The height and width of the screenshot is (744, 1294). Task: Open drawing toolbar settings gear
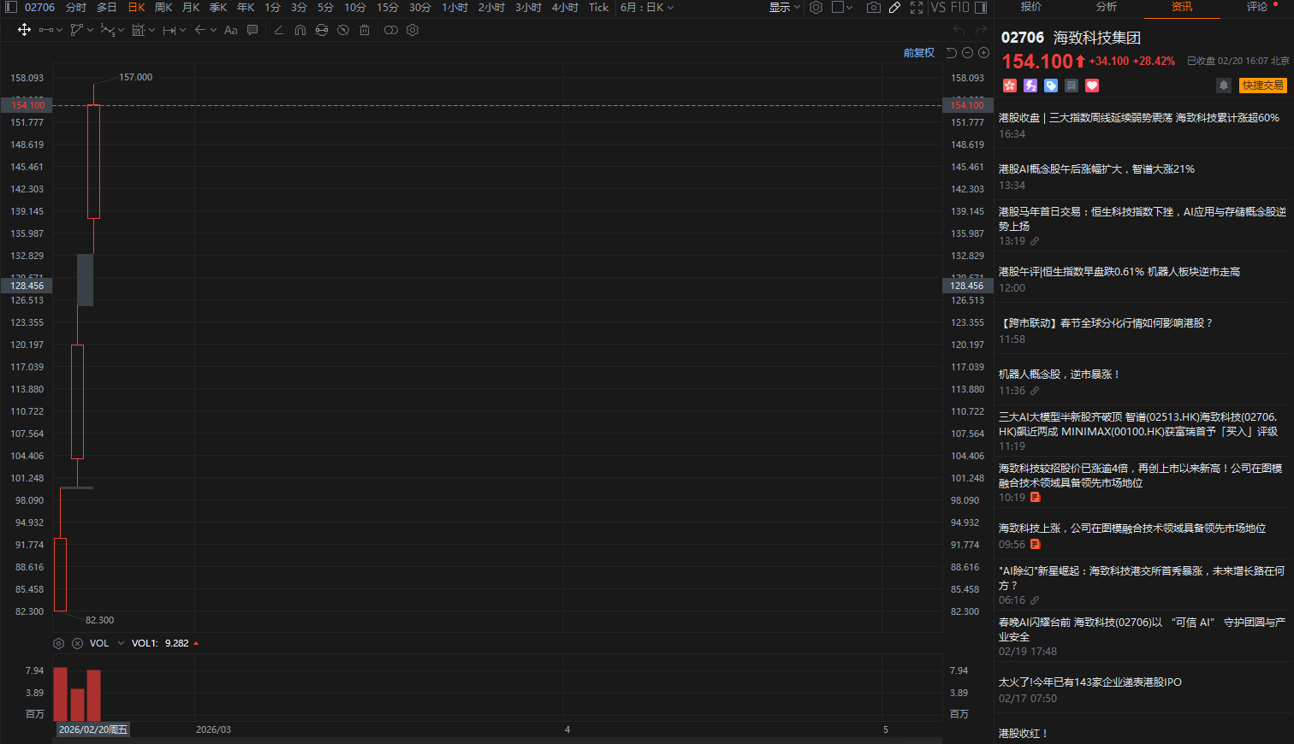(413, 30)
